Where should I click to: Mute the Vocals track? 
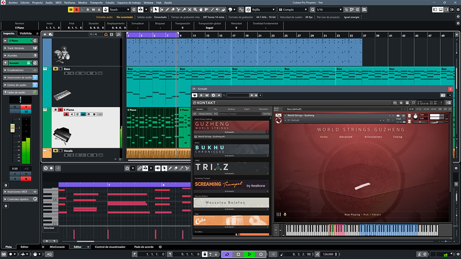(55, 151)
